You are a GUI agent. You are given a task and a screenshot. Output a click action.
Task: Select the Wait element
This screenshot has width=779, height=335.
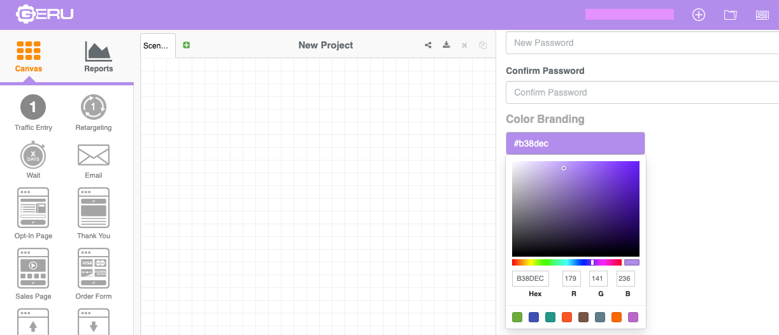pyautogui.click(x=33, y=160)
